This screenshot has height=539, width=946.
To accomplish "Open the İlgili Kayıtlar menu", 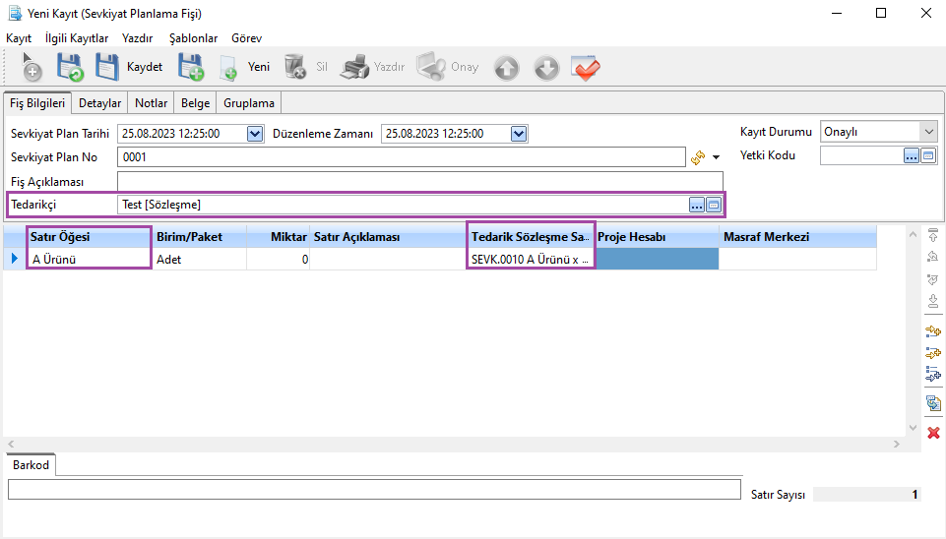I will 77,37.
